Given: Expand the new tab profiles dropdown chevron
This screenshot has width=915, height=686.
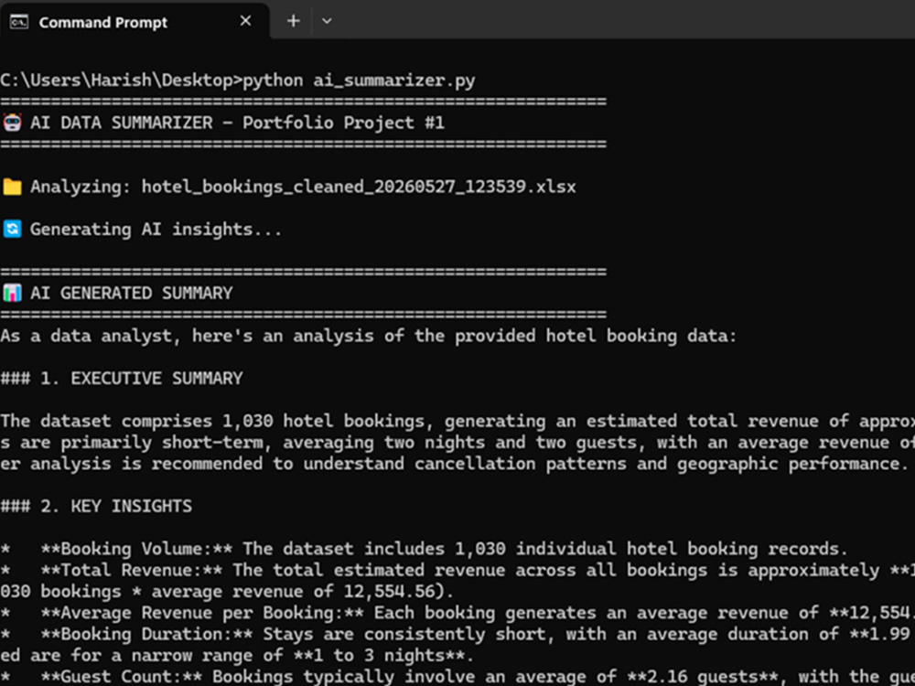Looking at the screenshot, I should coord(327,21).
